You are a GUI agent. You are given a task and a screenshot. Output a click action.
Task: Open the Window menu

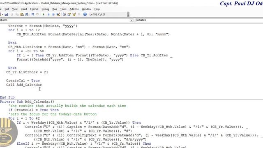click(x=86, y=9)
